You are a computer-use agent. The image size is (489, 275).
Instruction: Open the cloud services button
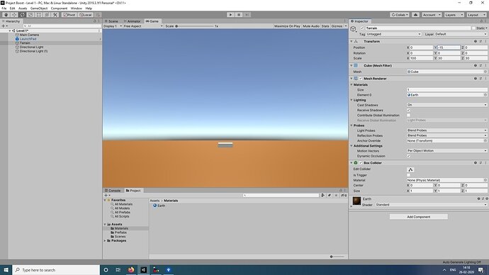tap(415, 15)
